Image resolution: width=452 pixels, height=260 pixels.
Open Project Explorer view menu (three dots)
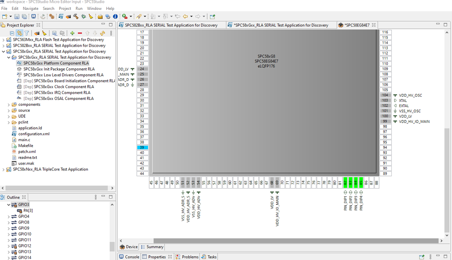point(111,33)
